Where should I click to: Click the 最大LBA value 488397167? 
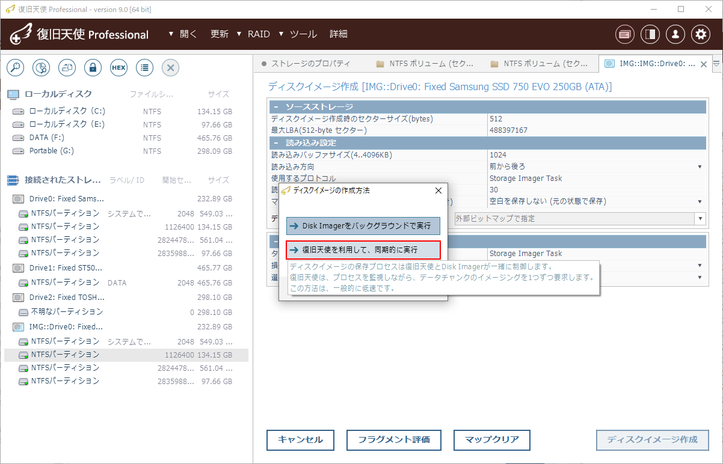point(597,130)
